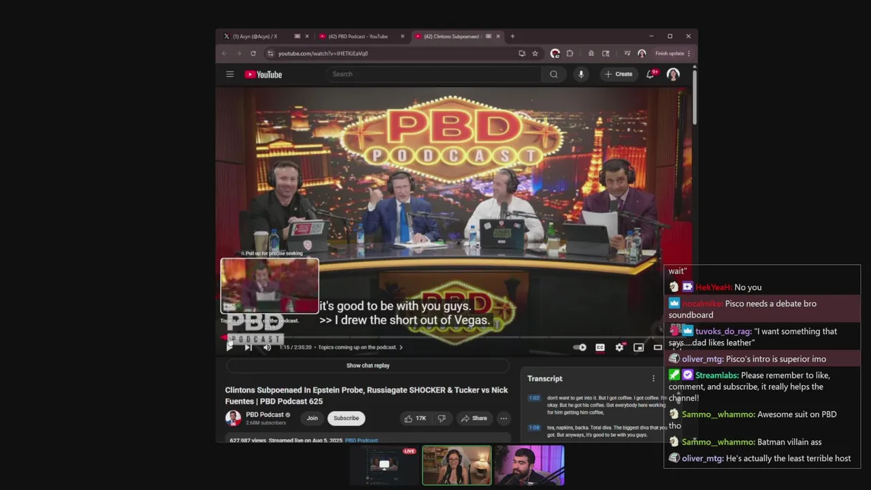The image size is (871, 490).
Task: Subscribe to PBD Podcast channel
Action: coord(346,418)
